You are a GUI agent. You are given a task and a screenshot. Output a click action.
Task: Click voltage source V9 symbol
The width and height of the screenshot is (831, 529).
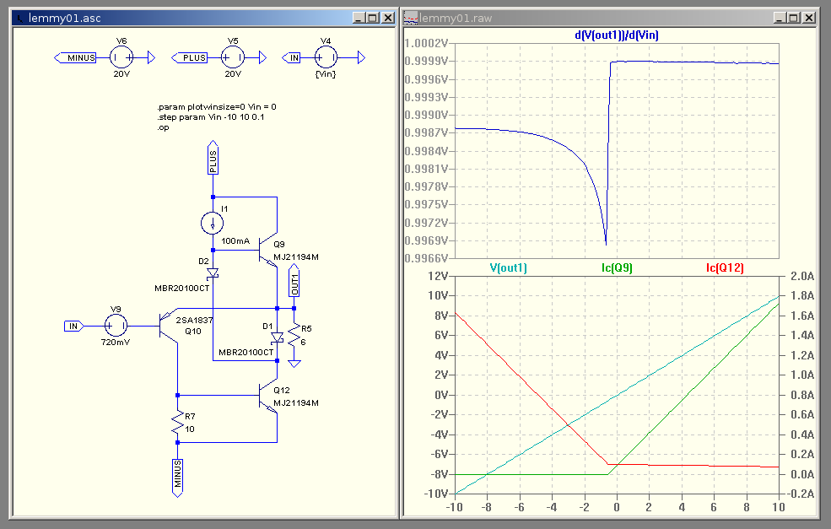point(116,326)
